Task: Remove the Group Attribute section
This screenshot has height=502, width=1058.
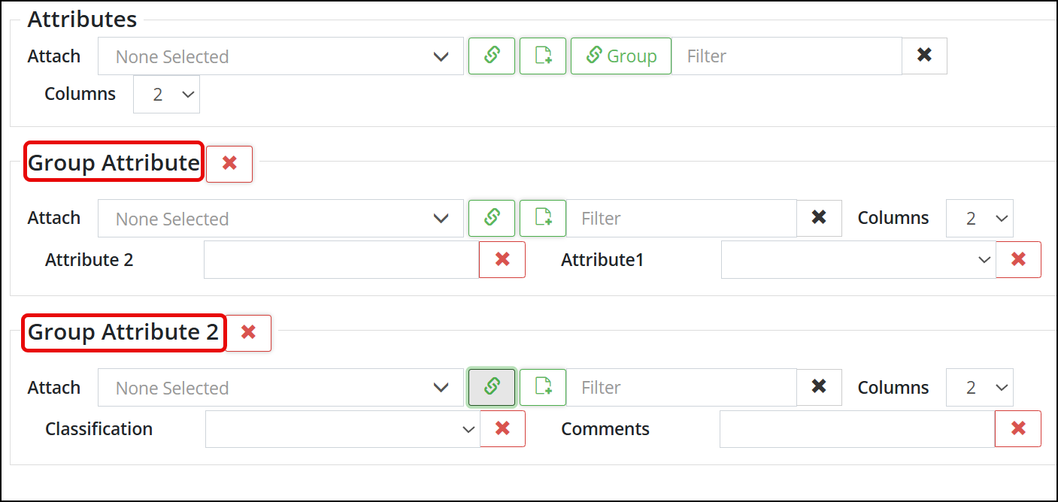Action: (x=229, y=164)
